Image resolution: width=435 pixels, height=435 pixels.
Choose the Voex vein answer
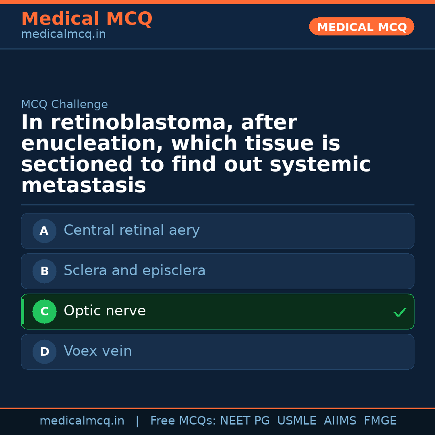pos(98,351)
